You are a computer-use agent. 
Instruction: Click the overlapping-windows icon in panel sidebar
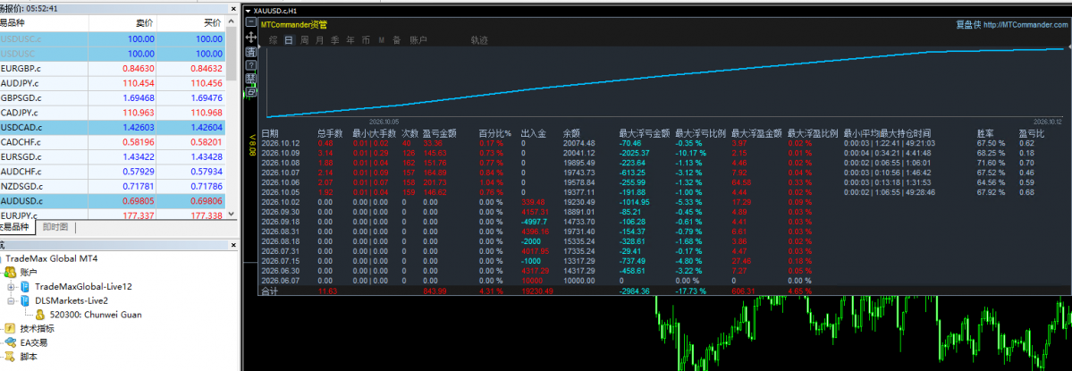pos(251,91)
